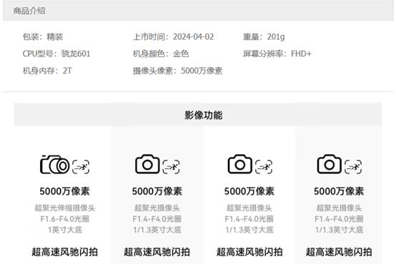Select the 上市时间：2024-04-02 entry
The width and height of the screenshot is (396, 264).
(x=173, y=37)
